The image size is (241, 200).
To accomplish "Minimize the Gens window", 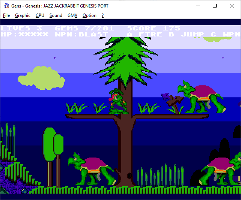I will pyautogui.click(x=198, y=6).
